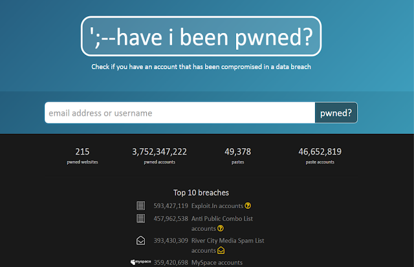Select the 46,652,819 paste accounts statistic
Image resolution: width=414 pixels, height=267 pixels.
coord(320,156)
